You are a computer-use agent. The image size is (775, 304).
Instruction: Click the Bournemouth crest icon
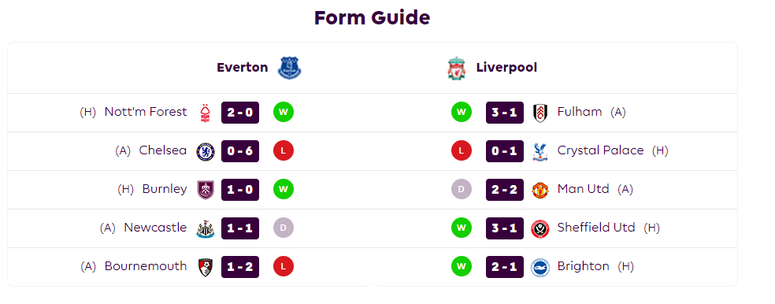pos(205,267)
